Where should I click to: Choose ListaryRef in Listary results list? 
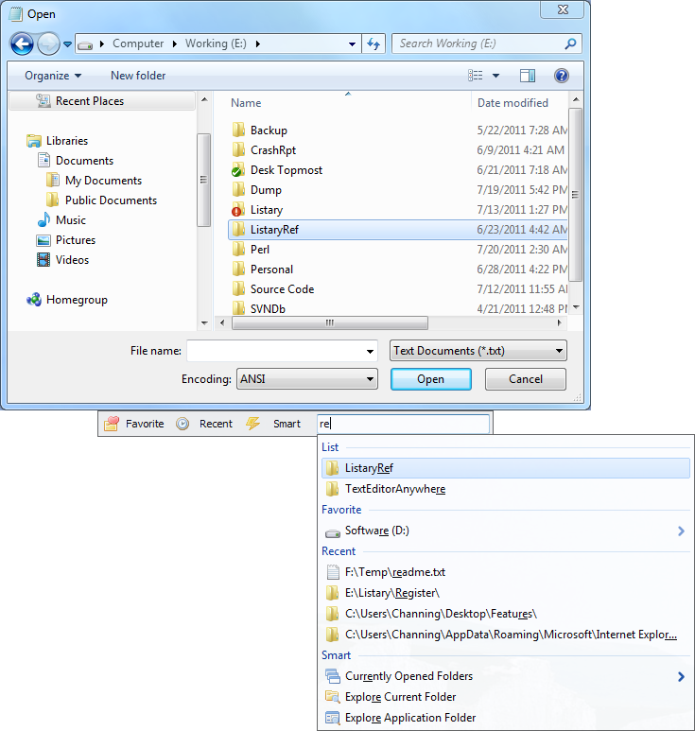coord(505,468)
